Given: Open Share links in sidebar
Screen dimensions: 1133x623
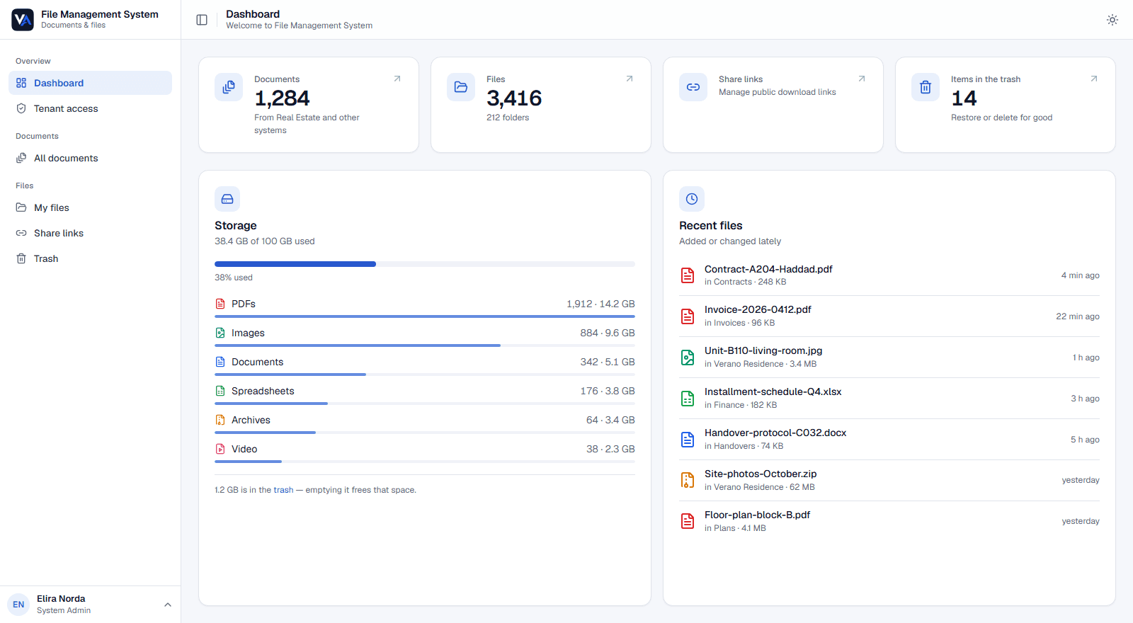Looking at the screenshot, I should tap(90, 233).
